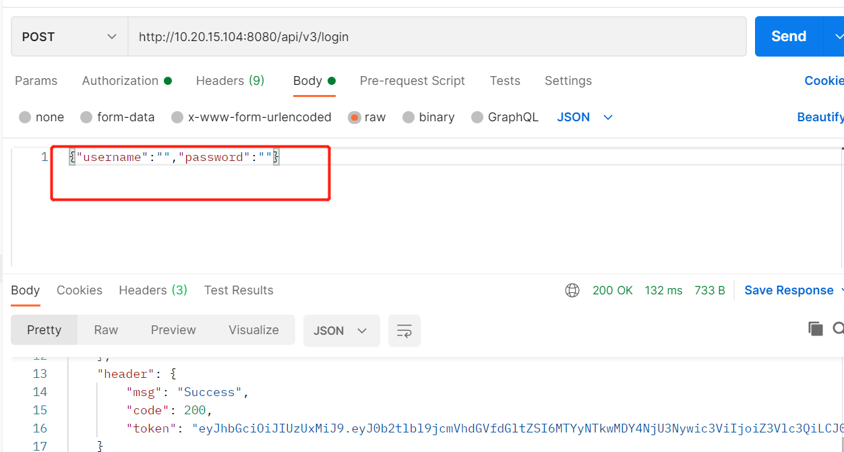Image resolution: width=844 pixels, height=452 pixels.
Task: Open the response JSON format dropdown
Action: (x=342, y=331)
